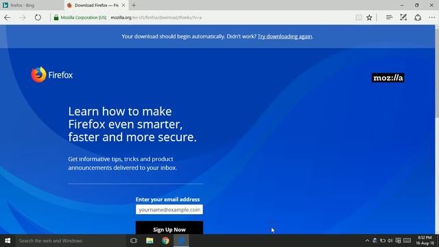Show hidden system tray icons
Screen dimensions: 439x247
367,241
